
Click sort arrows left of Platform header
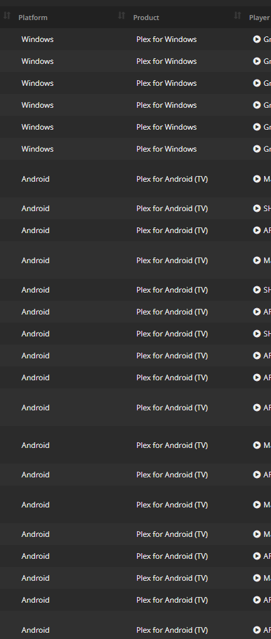coord(6,16)
